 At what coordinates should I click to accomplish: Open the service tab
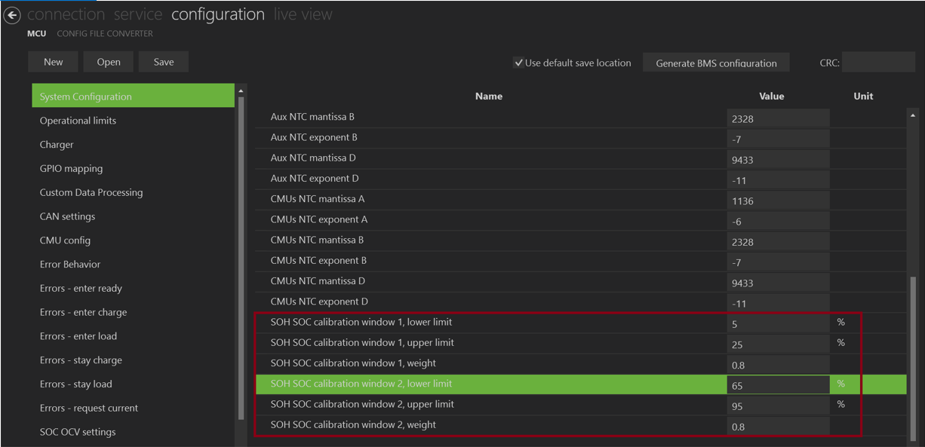[x=138, y=14]
